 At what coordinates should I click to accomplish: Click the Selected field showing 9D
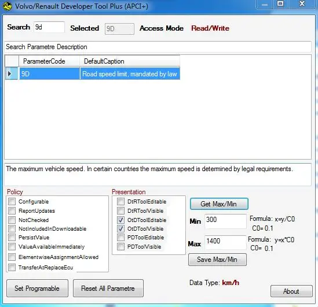click(119, 29)
